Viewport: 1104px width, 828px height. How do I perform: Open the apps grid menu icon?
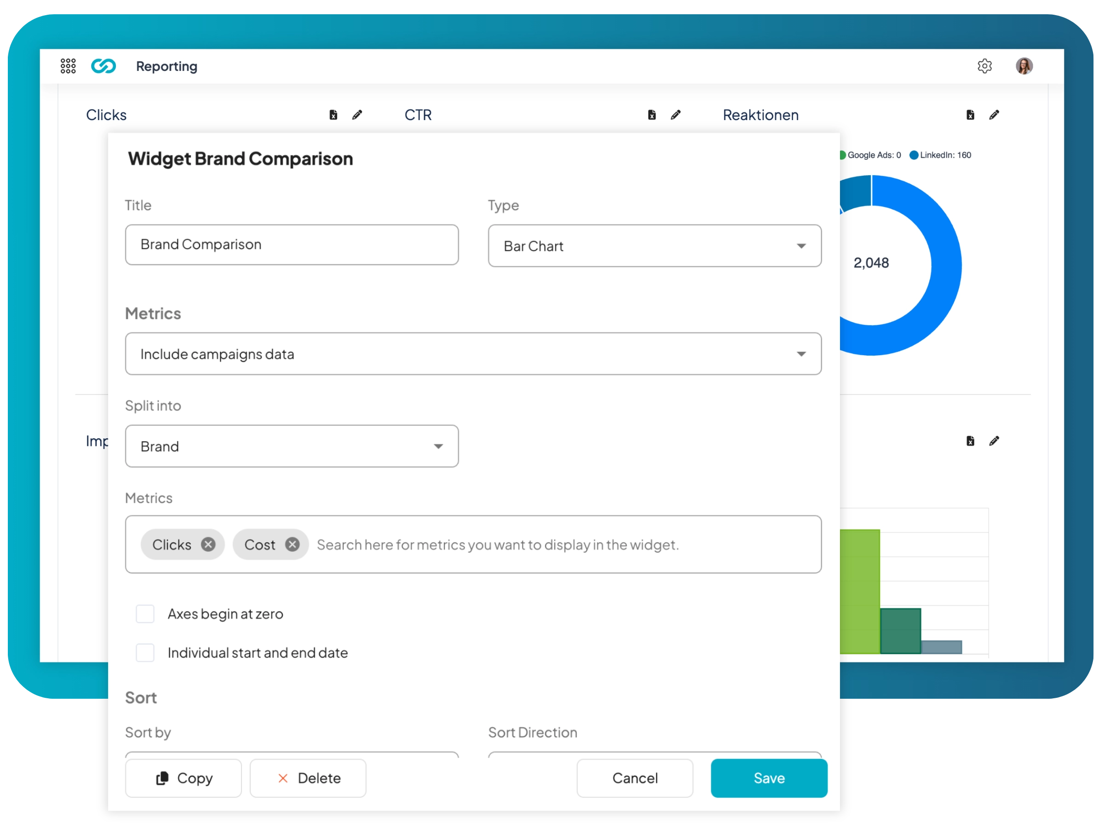coord(68,66)
